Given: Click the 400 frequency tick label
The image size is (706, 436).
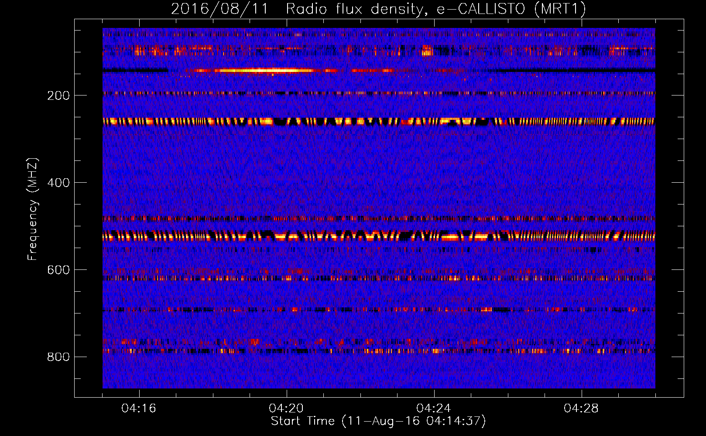Looking at the screenshot, I should pos(58,183).
